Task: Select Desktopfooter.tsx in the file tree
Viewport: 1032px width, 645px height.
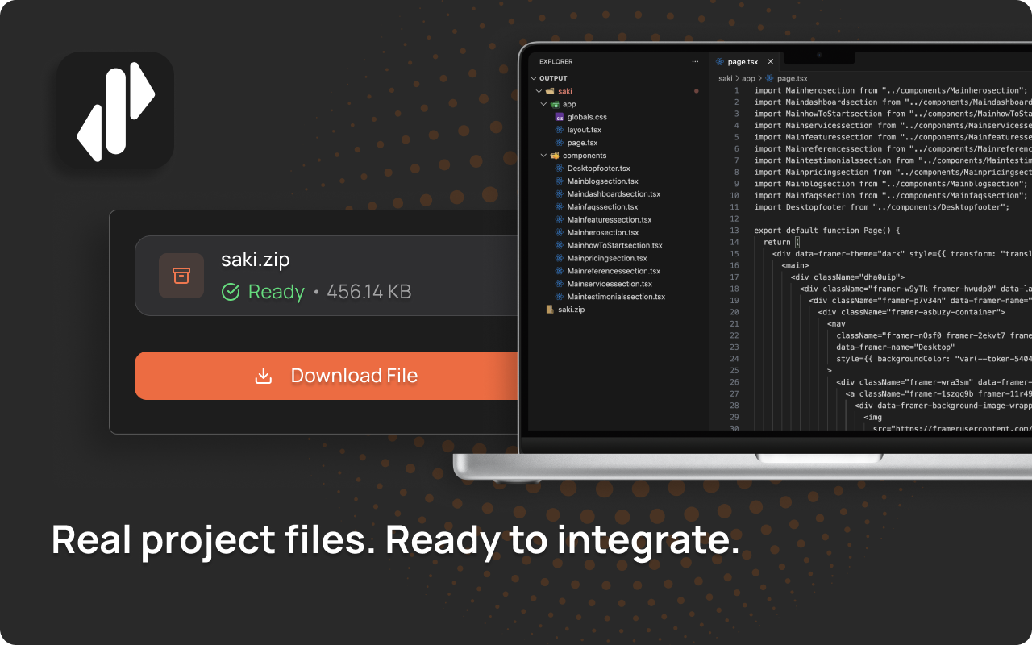Action: 598,169
